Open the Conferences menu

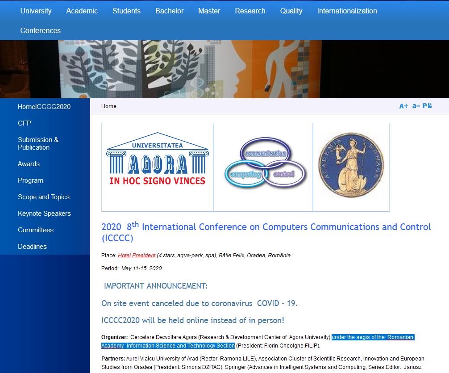40,30
